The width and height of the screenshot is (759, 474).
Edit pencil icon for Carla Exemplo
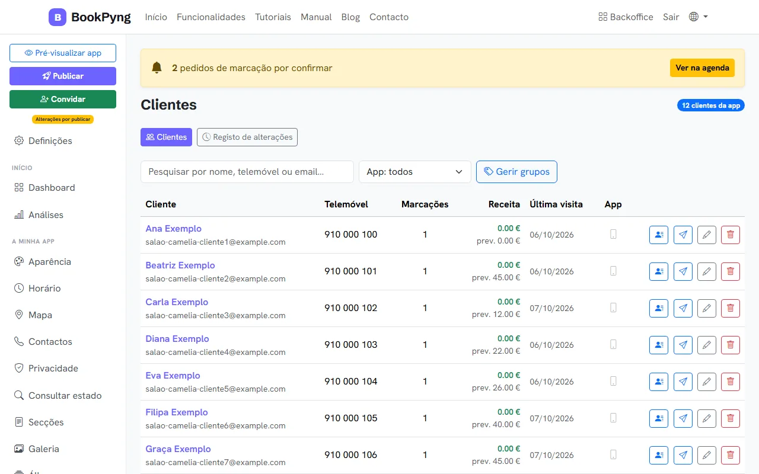coord(707,308)
